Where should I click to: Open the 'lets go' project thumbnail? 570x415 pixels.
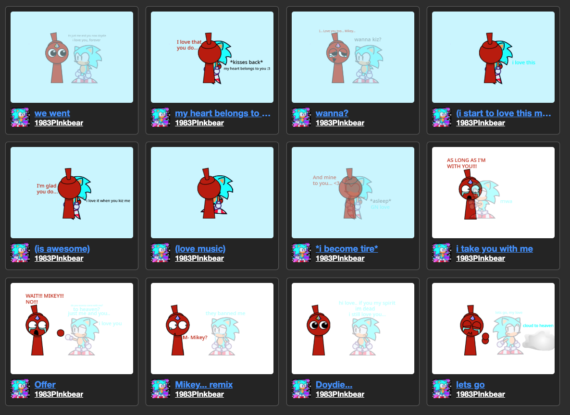[493, 329]
